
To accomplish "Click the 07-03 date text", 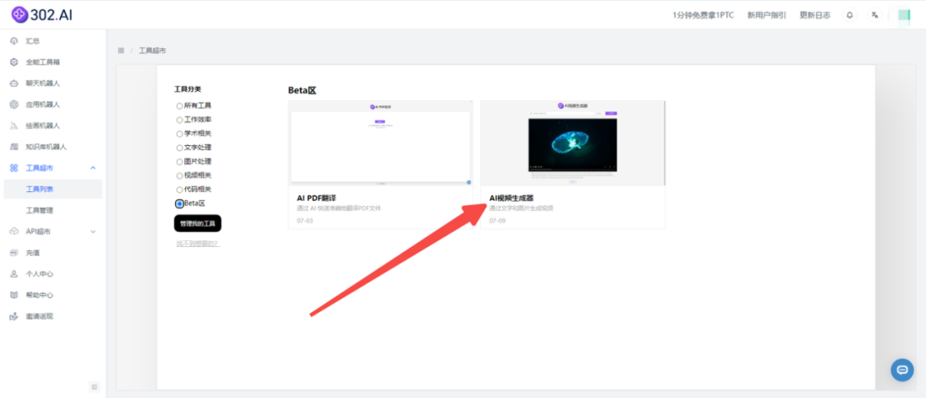I will click(x=304, y=220).
